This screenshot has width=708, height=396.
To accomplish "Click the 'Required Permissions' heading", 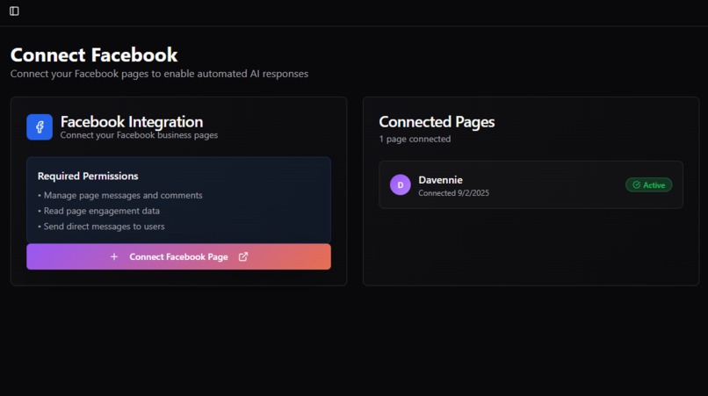I will 88,176.
